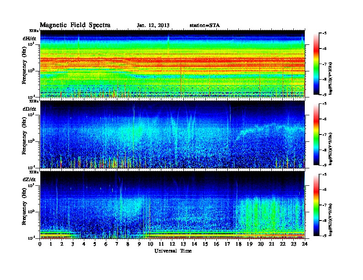Click the log(PSD) label beside dD/dt colorbar
The image size is (363, 280).
[330, 149]
